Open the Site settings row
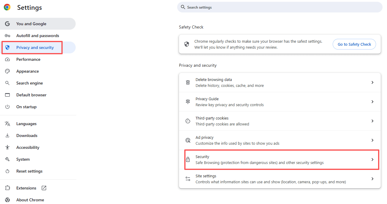387x204 pixels. click(x=280, y=179)
